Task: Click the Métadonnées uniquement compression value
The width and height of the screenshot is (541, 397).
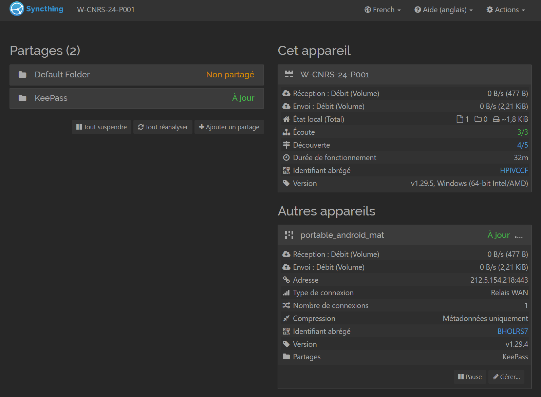Action: (485, 318)
